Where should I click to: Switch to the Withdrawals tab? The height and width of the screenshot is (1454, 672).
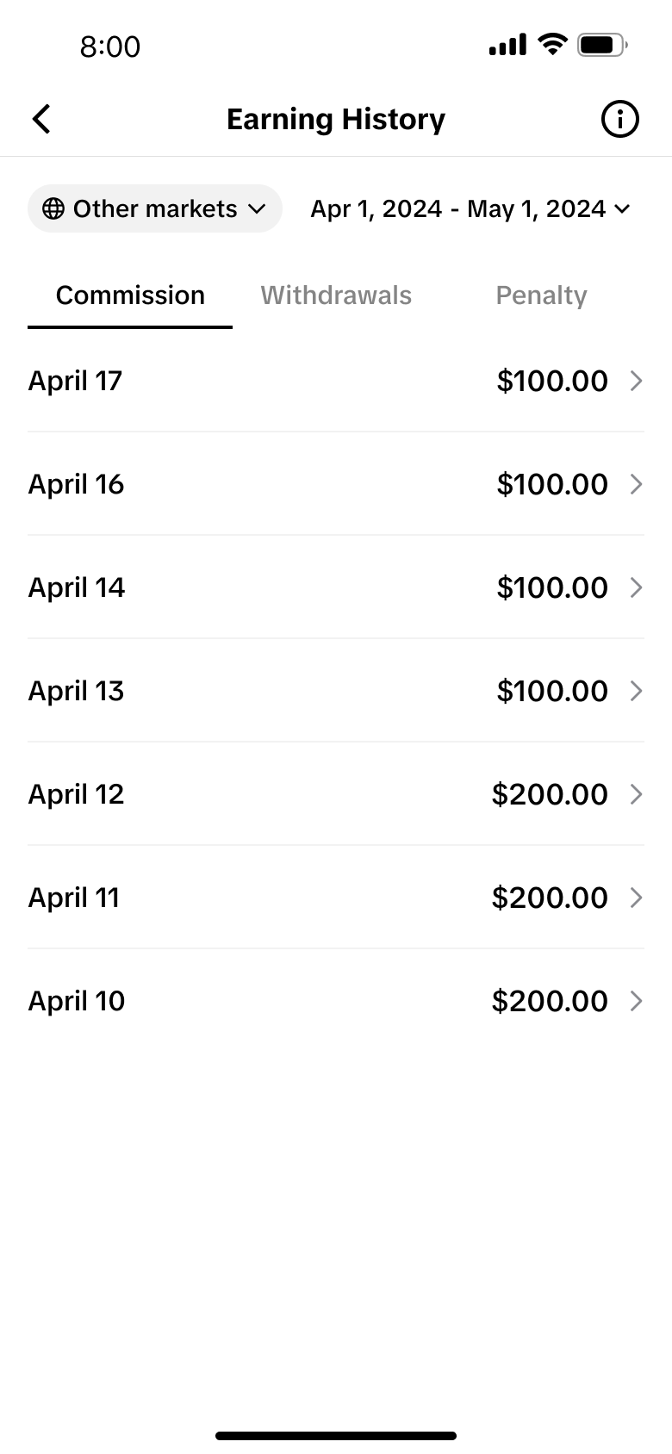tap(336, 295)
